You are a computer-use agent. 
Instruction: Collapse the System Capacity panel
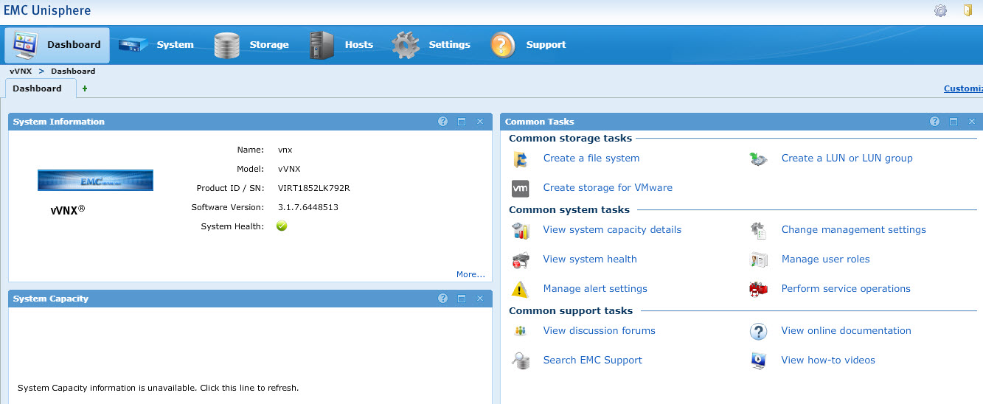(x=462, y=299)
